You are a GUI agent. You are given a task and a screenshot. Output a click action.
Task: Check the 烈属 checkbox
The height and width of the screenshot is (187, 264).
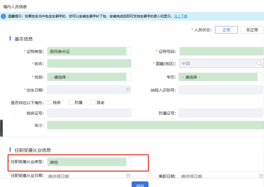71,102
